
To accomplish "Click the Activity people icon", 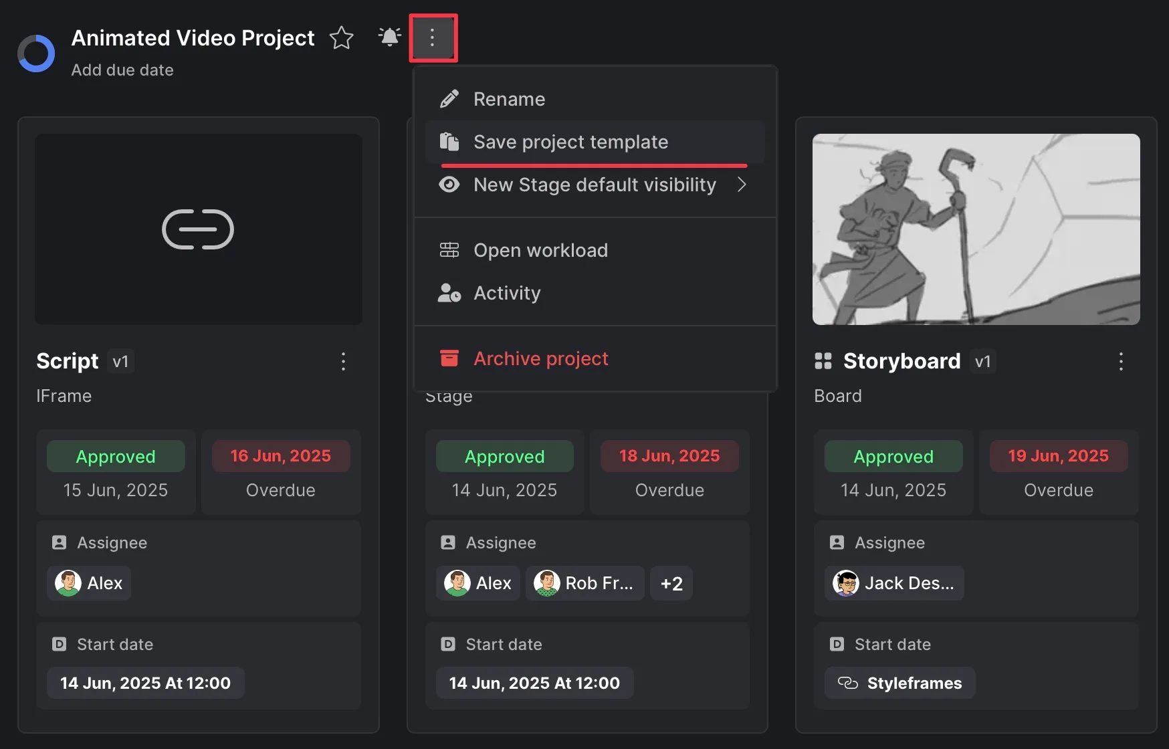I will (449, 293).
